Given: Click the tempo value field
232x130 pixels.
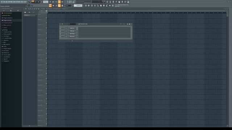Looking at the screenshot, I should [x=46, y=2].
